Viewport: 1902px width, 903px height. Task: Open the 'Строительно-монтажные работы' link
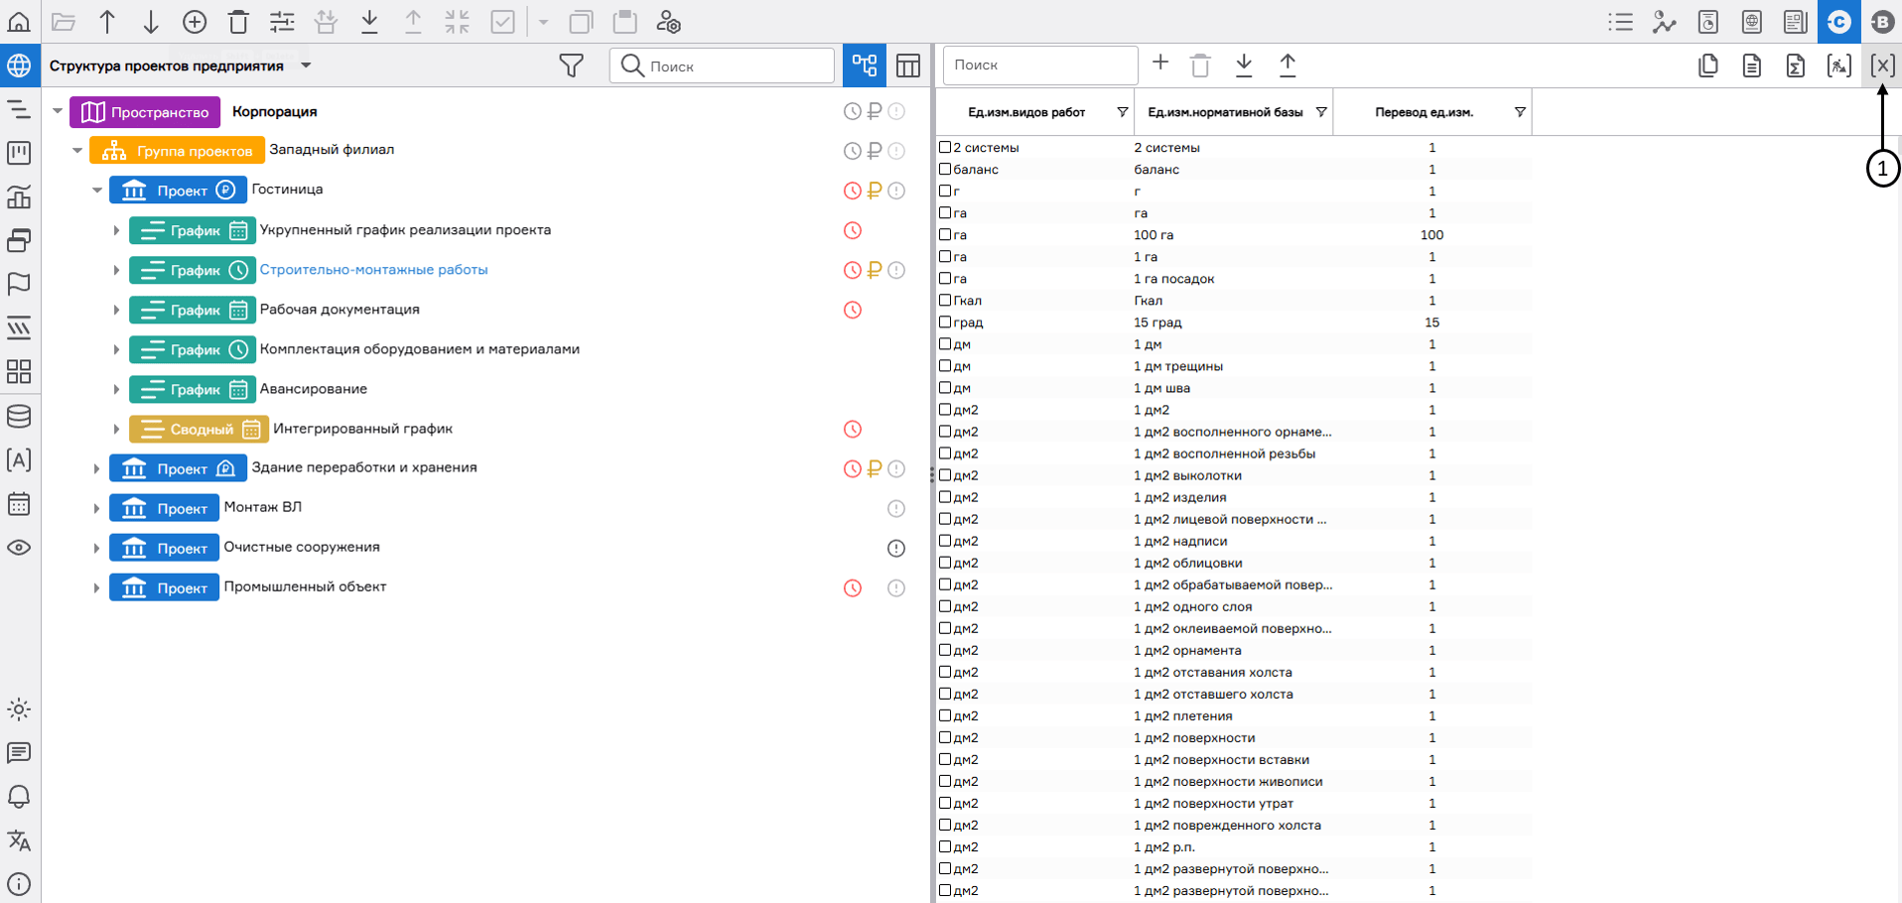[373, 269]
